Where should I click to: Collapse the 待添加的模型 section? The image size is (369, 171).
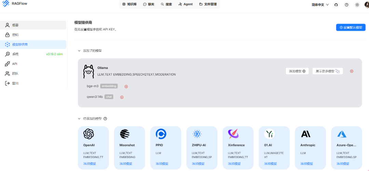click(79, 119)
